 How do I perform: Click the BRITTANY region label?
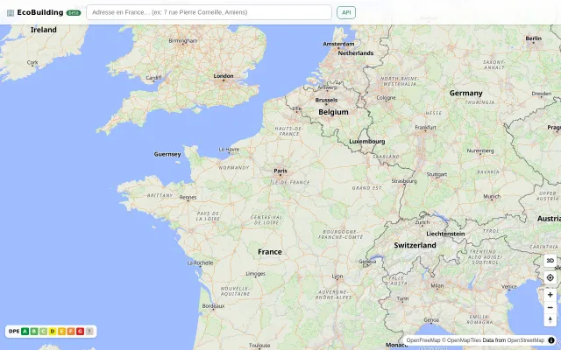(160, 195)
